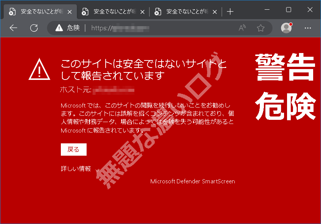Viewport: 321px width, 224px height.
Task: Open the danger warning triangle in the address bar
Action: point(59,28)
